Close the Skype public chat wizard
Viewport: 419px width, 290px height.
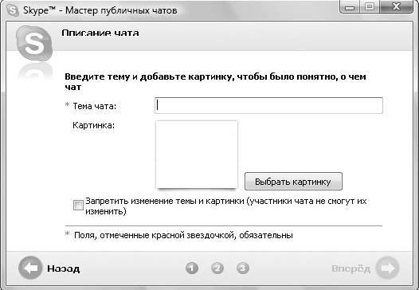(x=396, y=6)
